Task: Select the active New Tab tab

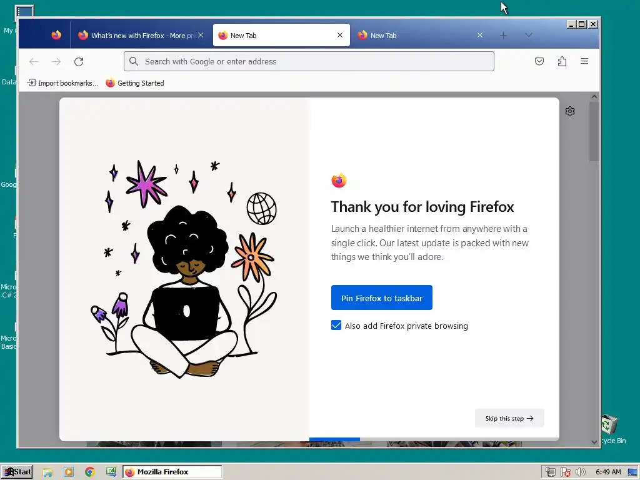Action: tap(281, 36)
